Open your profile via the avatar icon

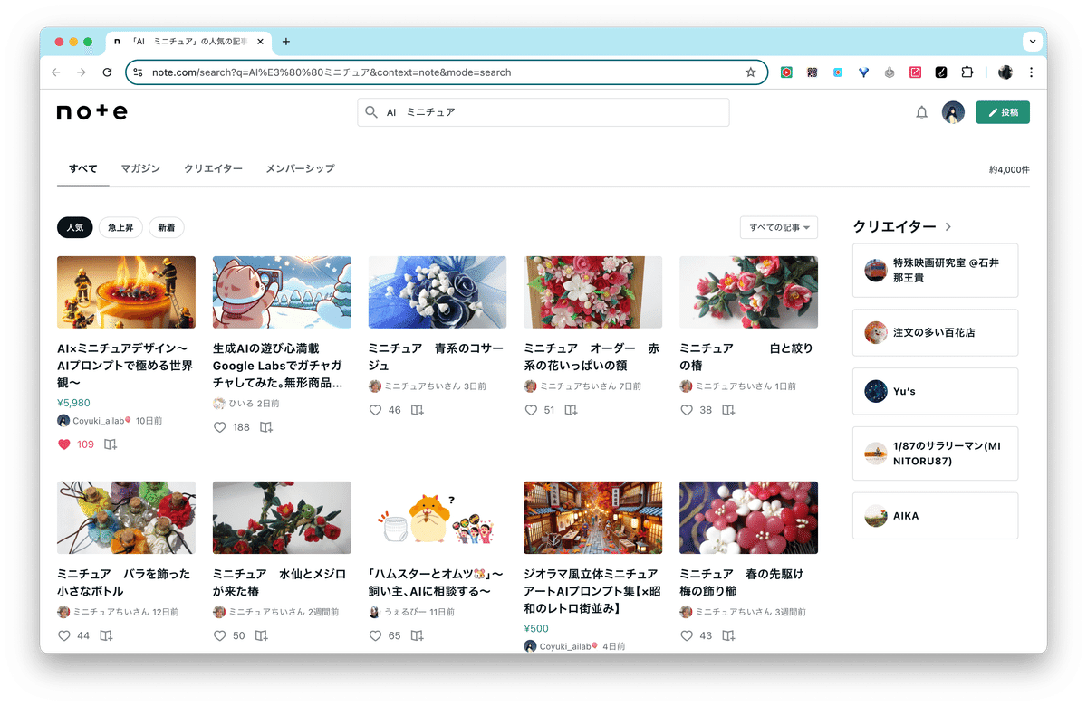[x=953, y=112]
